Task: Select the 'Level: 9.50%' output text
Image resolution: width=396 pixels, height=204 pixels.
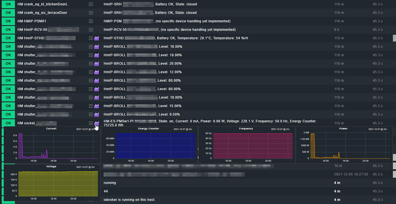Action: point(169,114)
